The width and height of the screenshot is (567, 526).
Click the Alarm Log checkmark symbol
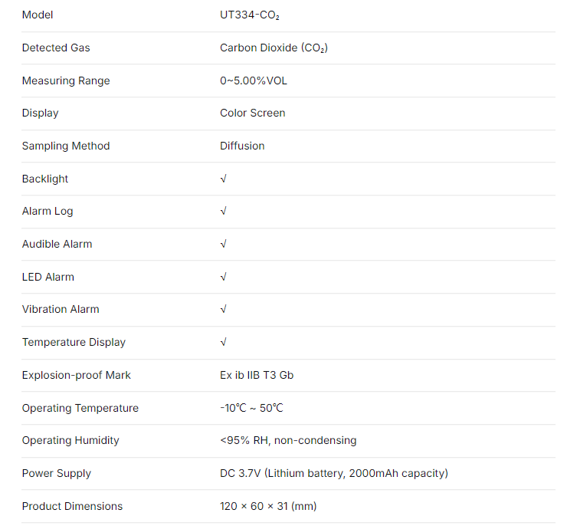click(x=223, y=211)
